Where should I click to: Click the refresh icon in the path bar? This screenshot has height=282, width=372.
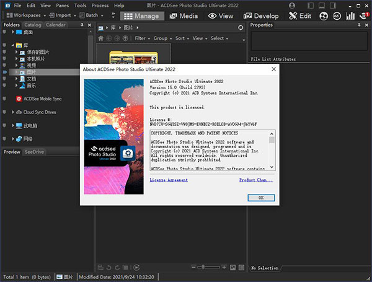(241, 28)
